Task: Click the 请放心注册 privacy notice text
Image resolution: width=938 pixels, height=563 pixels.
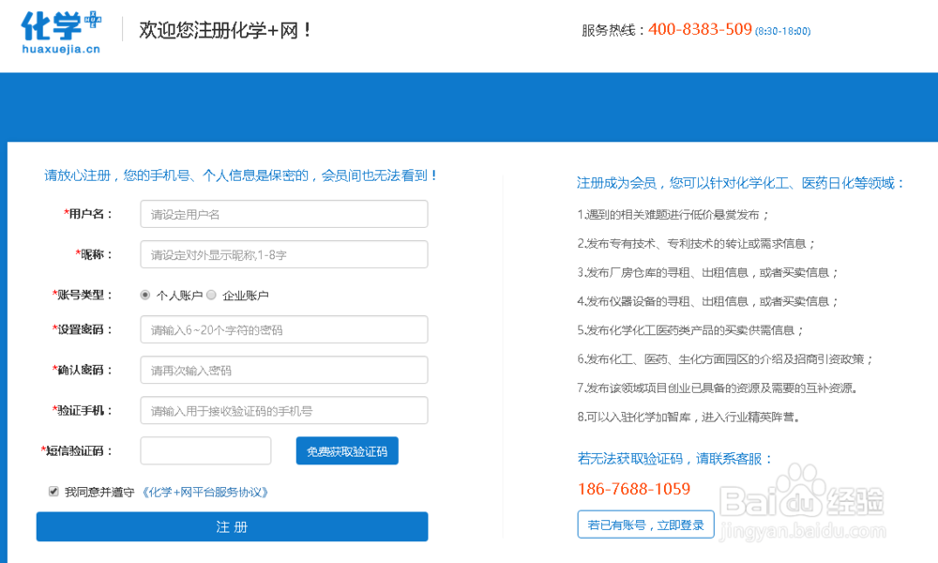Action: [x=241, y=175]
